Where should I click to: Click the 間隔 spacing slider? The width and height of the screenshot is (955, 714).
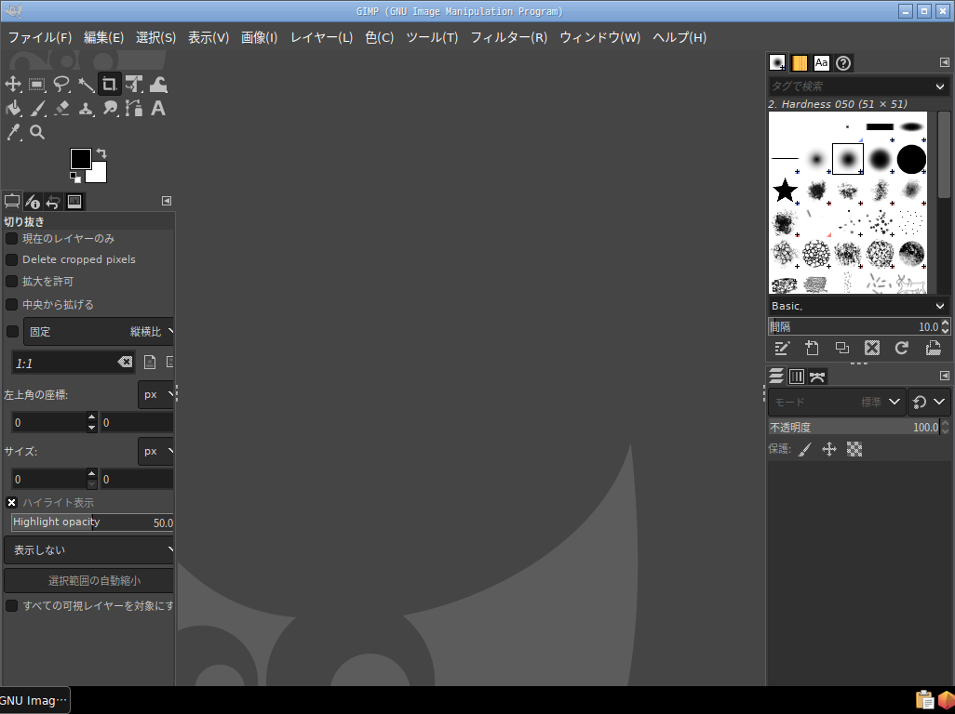click(854, 326)
